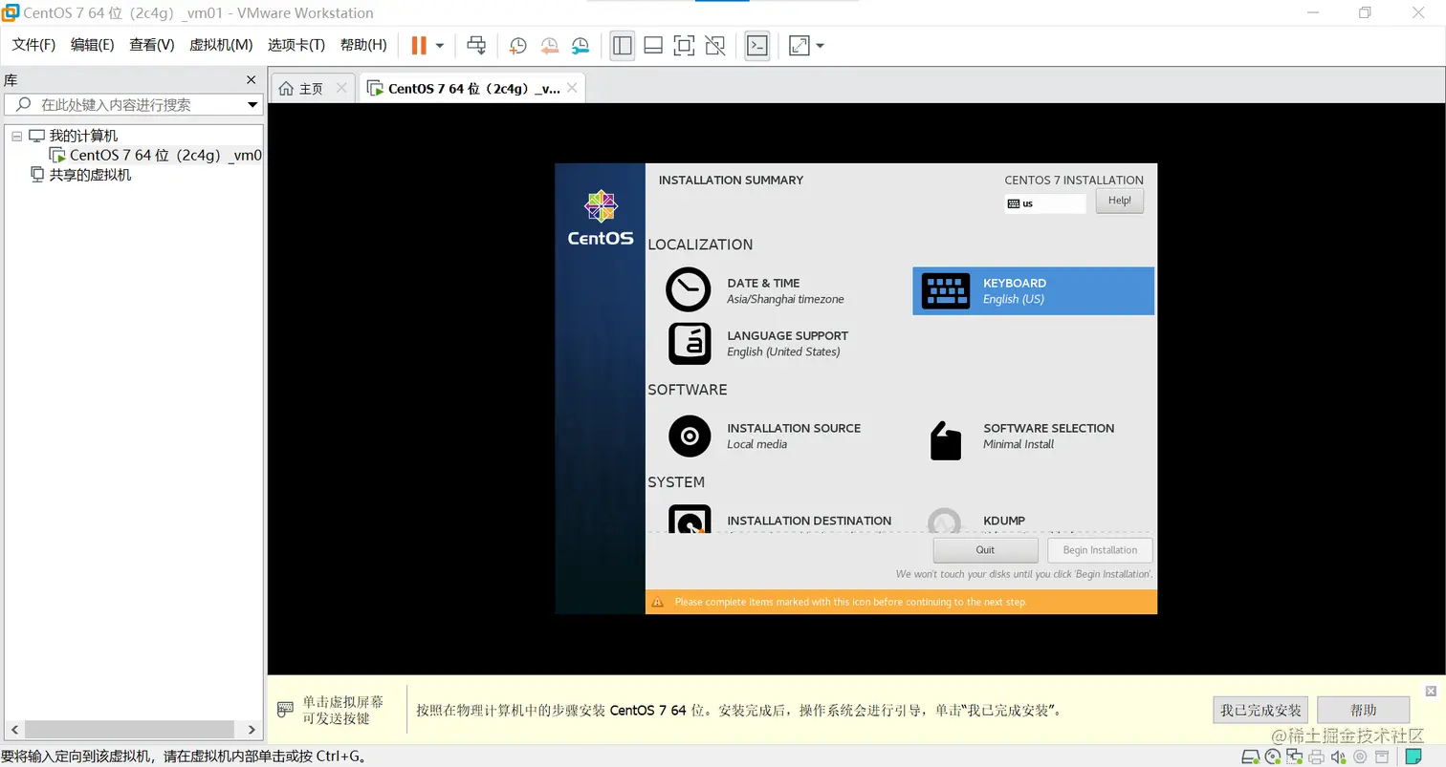Viewport: 1446px width, 767px height.
Task: Click 我已完成安装 button
Action: point(1260,710)
